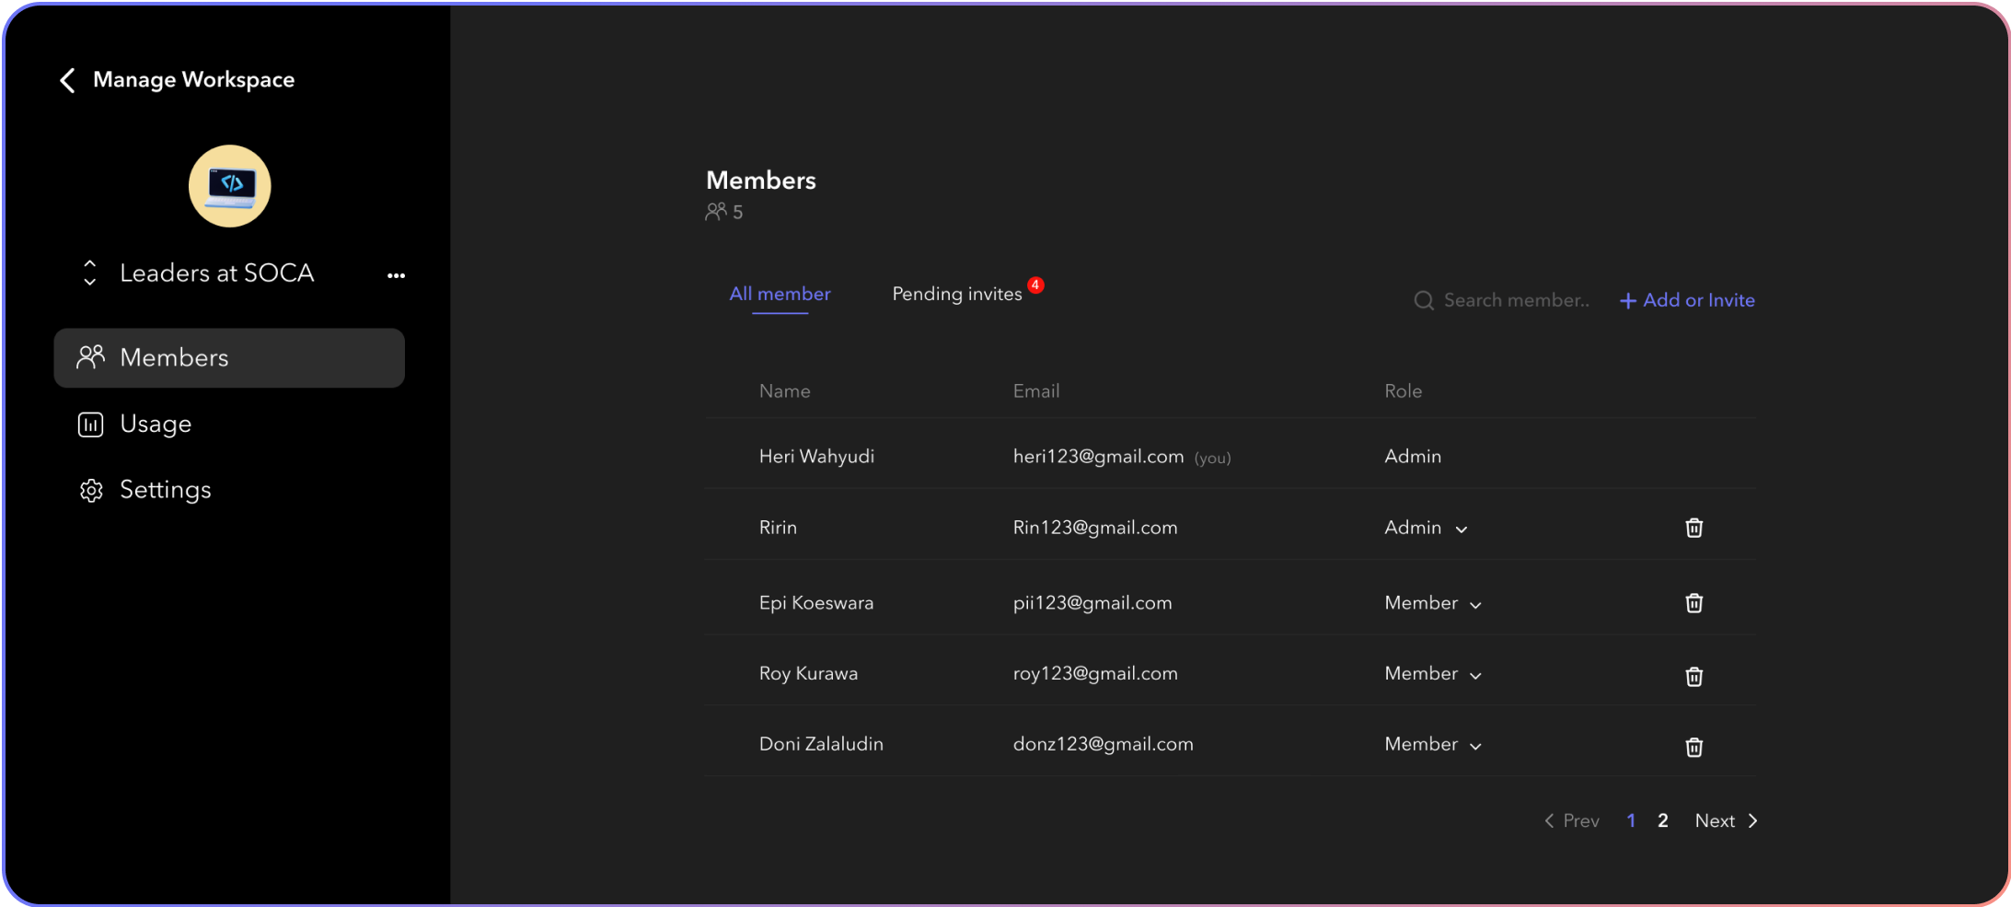Image resolution: width=2011 pixels, height=907 pixels.
Task: Go to page 2
Action: tap(1663, 820)
